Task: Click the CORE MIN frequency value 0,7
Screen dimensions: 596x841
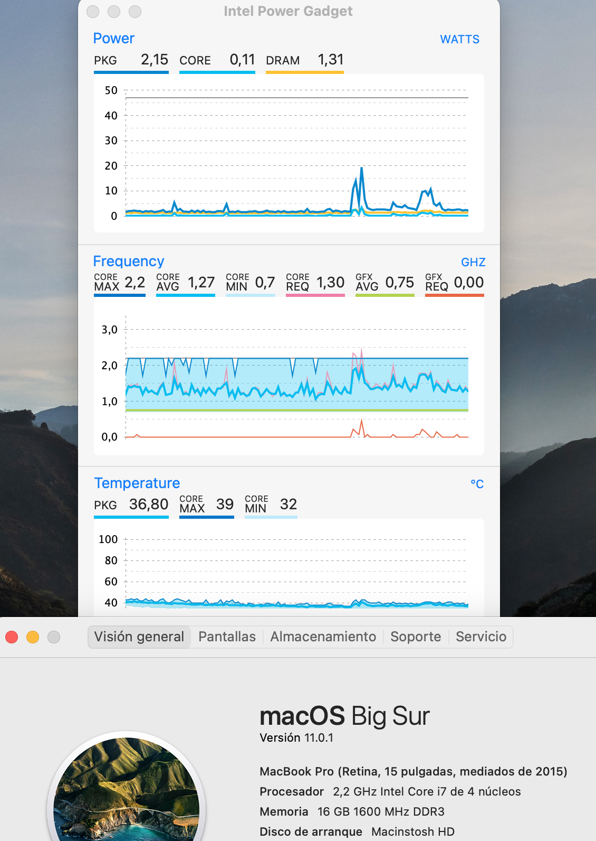Action: (265, 283)
